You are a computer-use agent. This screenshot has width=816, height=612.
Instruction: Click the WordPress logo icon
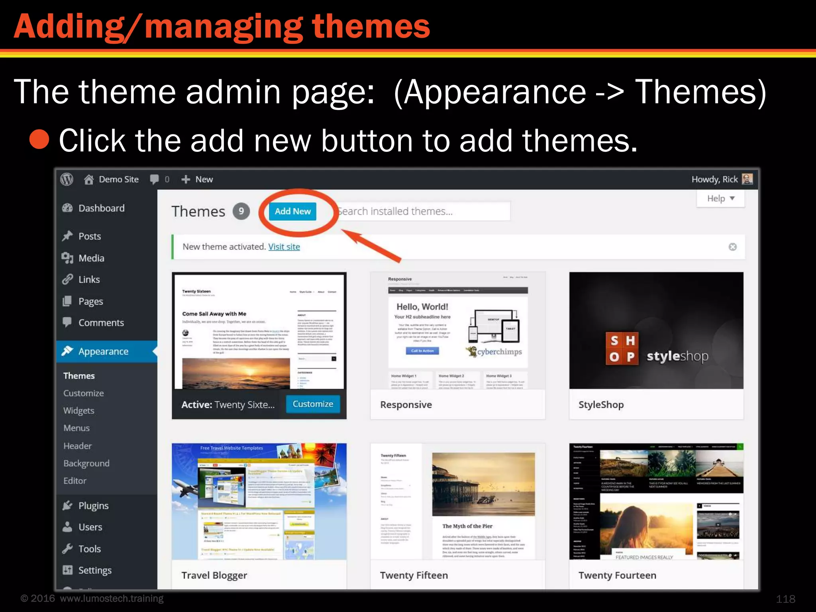67,179
